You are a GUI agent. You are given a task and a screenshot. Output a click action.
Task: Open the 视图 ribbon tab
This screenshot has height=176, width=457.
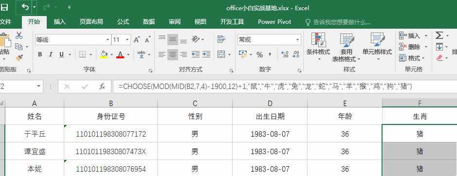click(x=200, y=22)
